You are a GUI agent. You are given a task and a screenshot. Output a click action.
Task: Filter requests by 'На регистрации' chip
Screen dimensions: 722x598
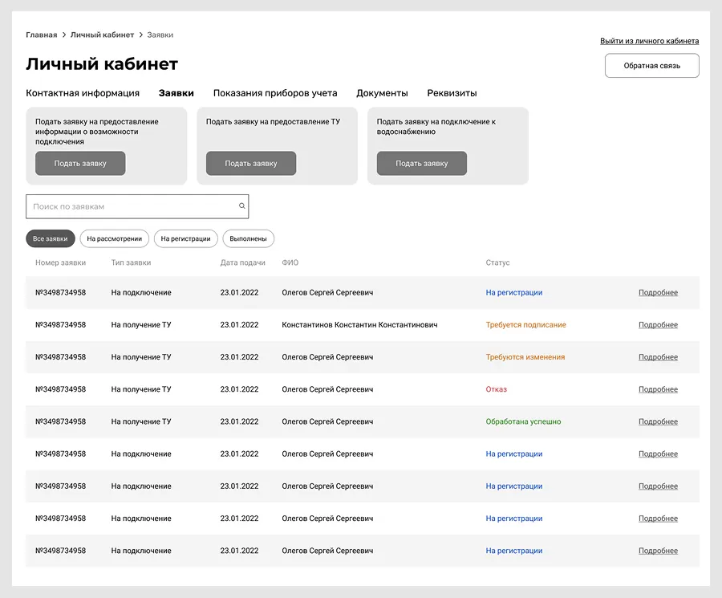(185, 238)
